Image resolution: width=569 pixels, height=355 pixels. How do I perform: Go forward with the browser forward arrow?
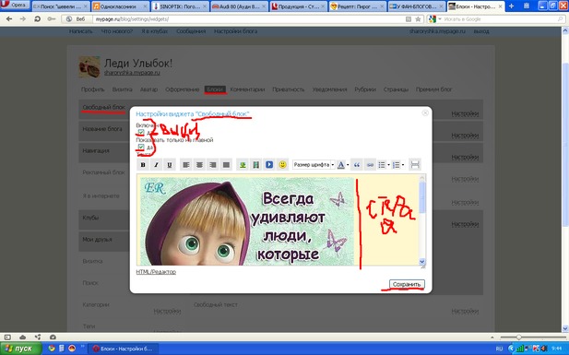(23, 18)
